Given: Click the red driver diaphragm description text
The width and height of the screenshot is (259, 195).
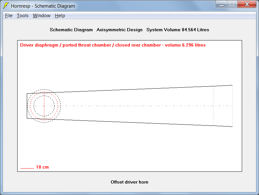Looking at the screenshot, I should 113,45.
